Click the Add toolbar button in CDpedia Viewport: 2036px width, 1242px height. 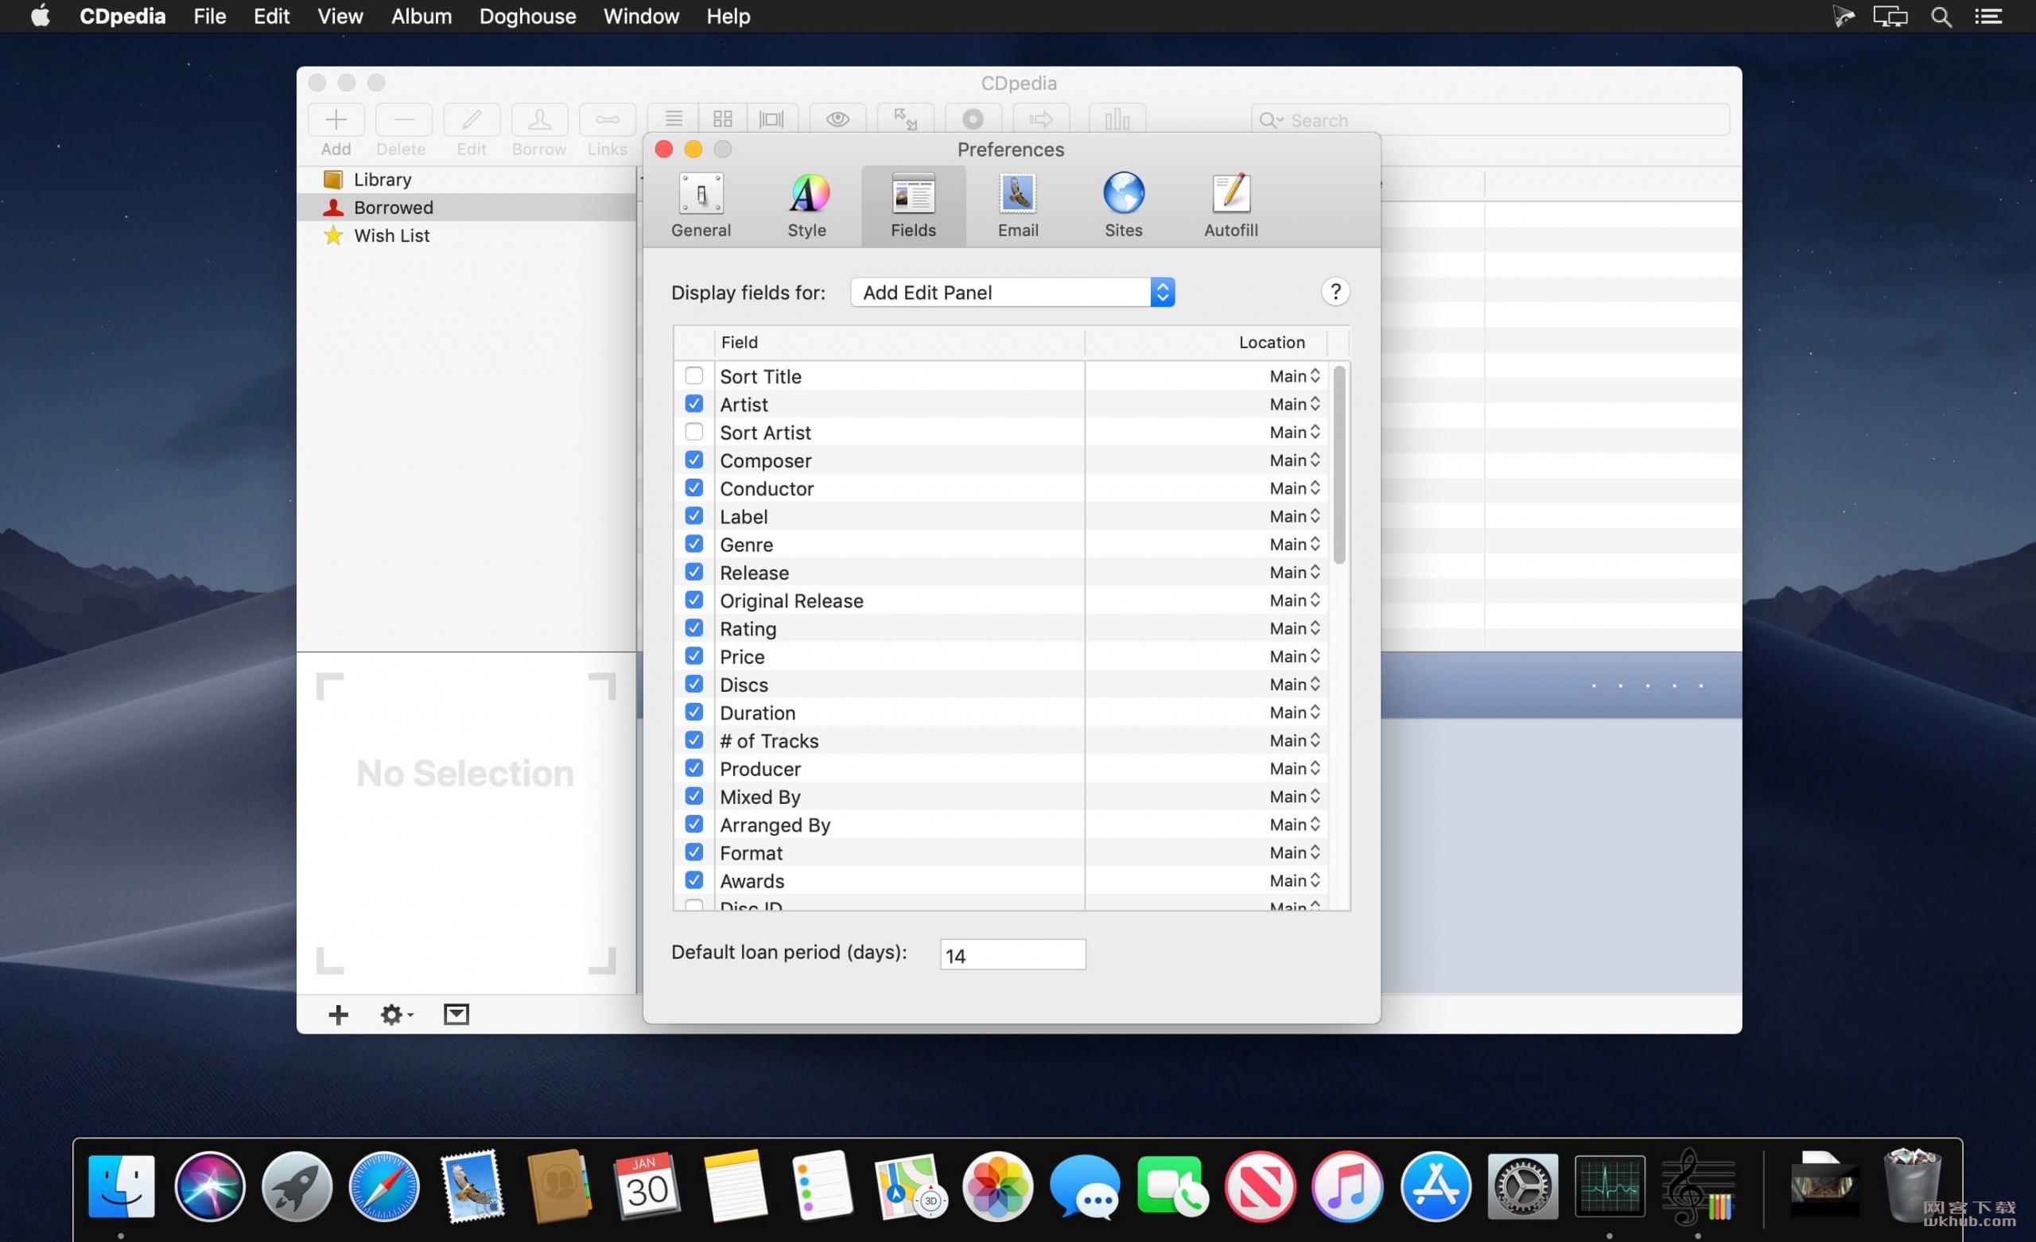coord(336,120)
